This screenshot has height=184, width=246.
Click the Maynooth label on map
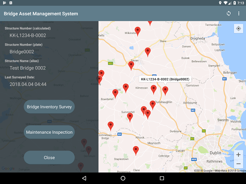(x=154, y=143)
